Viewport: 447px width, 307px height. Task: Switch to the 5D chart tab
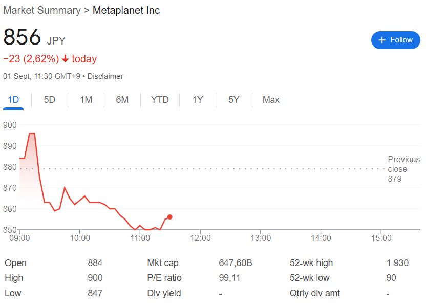50,100
